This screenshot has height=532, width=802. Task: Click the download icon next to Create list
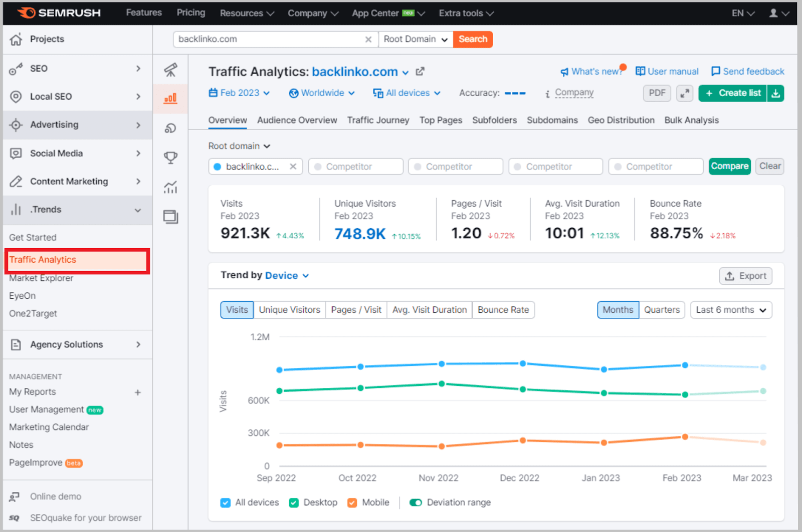775,93
